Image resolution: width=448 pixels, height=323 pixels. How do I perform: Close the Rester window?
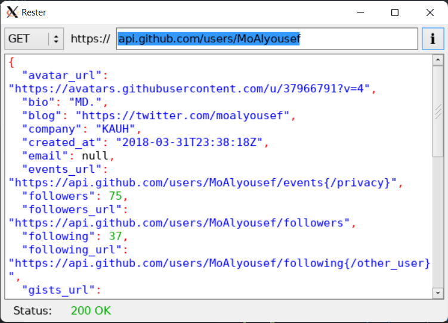pos(430,13)
